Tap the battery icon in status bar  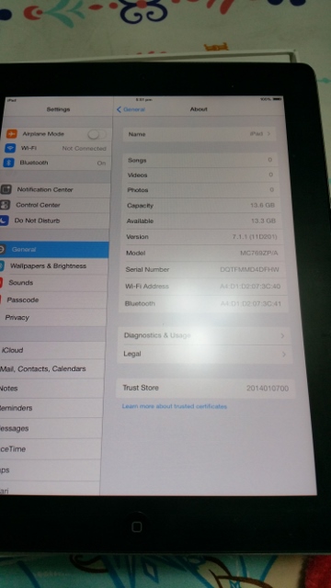(x=277, y=99)
